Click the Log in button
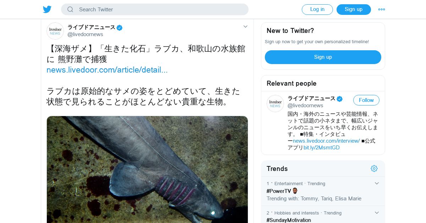Viewport: 426px width, 223px height. pos(317,10)
